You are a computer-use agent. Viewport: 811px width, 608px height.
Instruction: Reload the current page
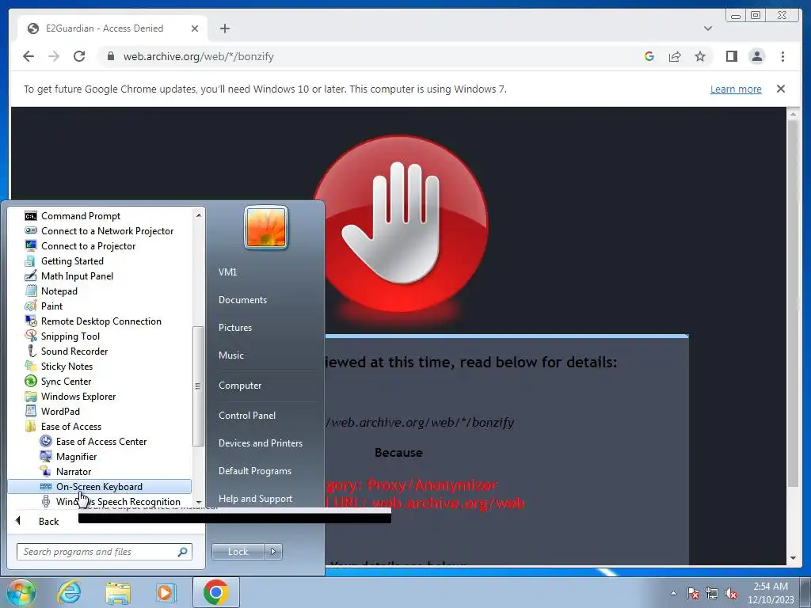[x=79, y=56]
